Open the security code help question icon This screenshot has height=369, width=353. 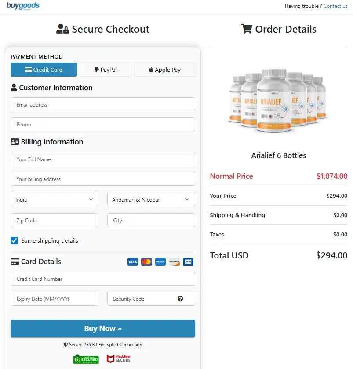[x=180, y=299]
